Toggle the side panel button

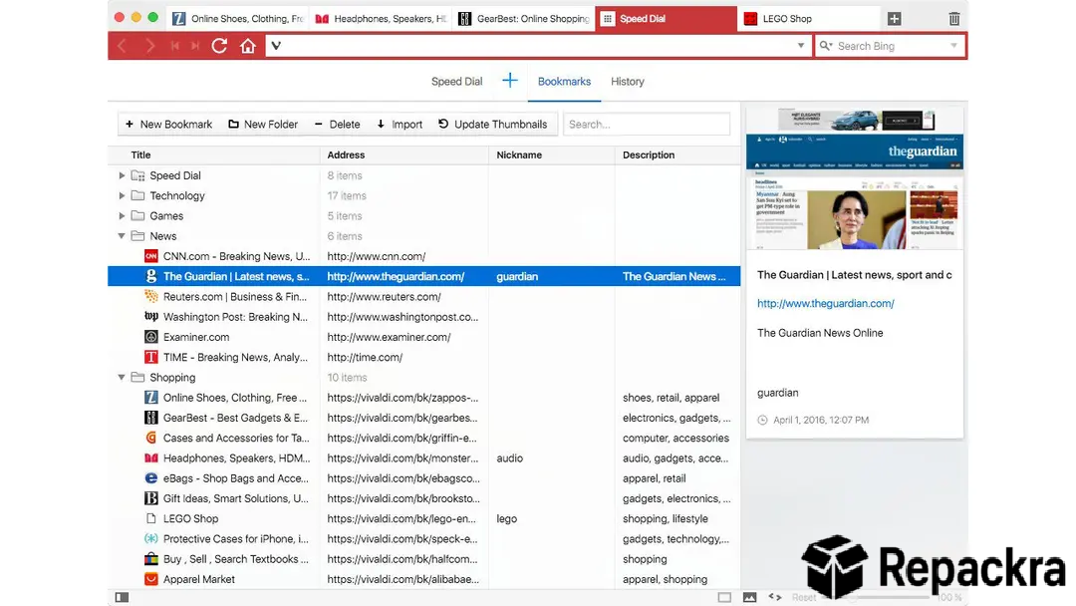(x=123, y=597)
